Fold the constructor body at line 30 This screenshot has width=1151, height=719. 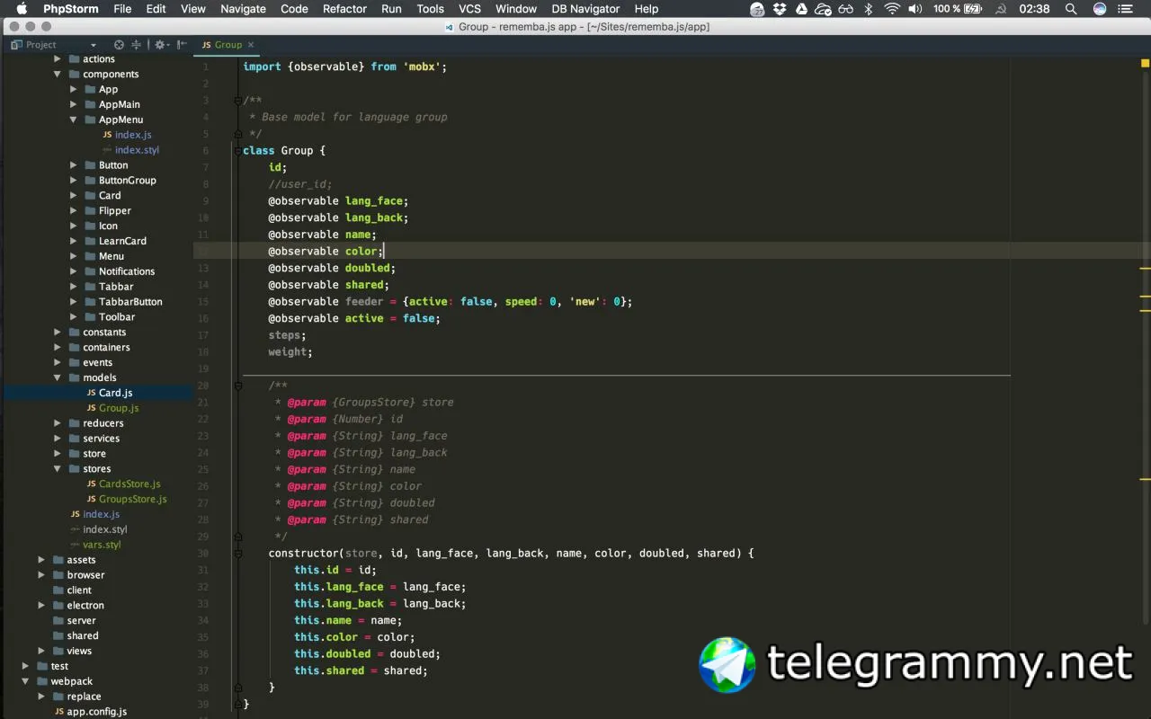point(237,554)
